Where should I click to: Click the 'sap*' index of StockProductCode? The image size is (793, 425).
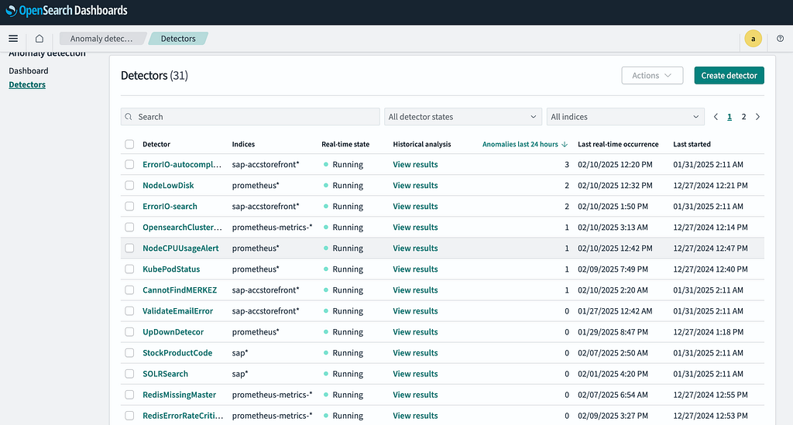tap(240, 353)
